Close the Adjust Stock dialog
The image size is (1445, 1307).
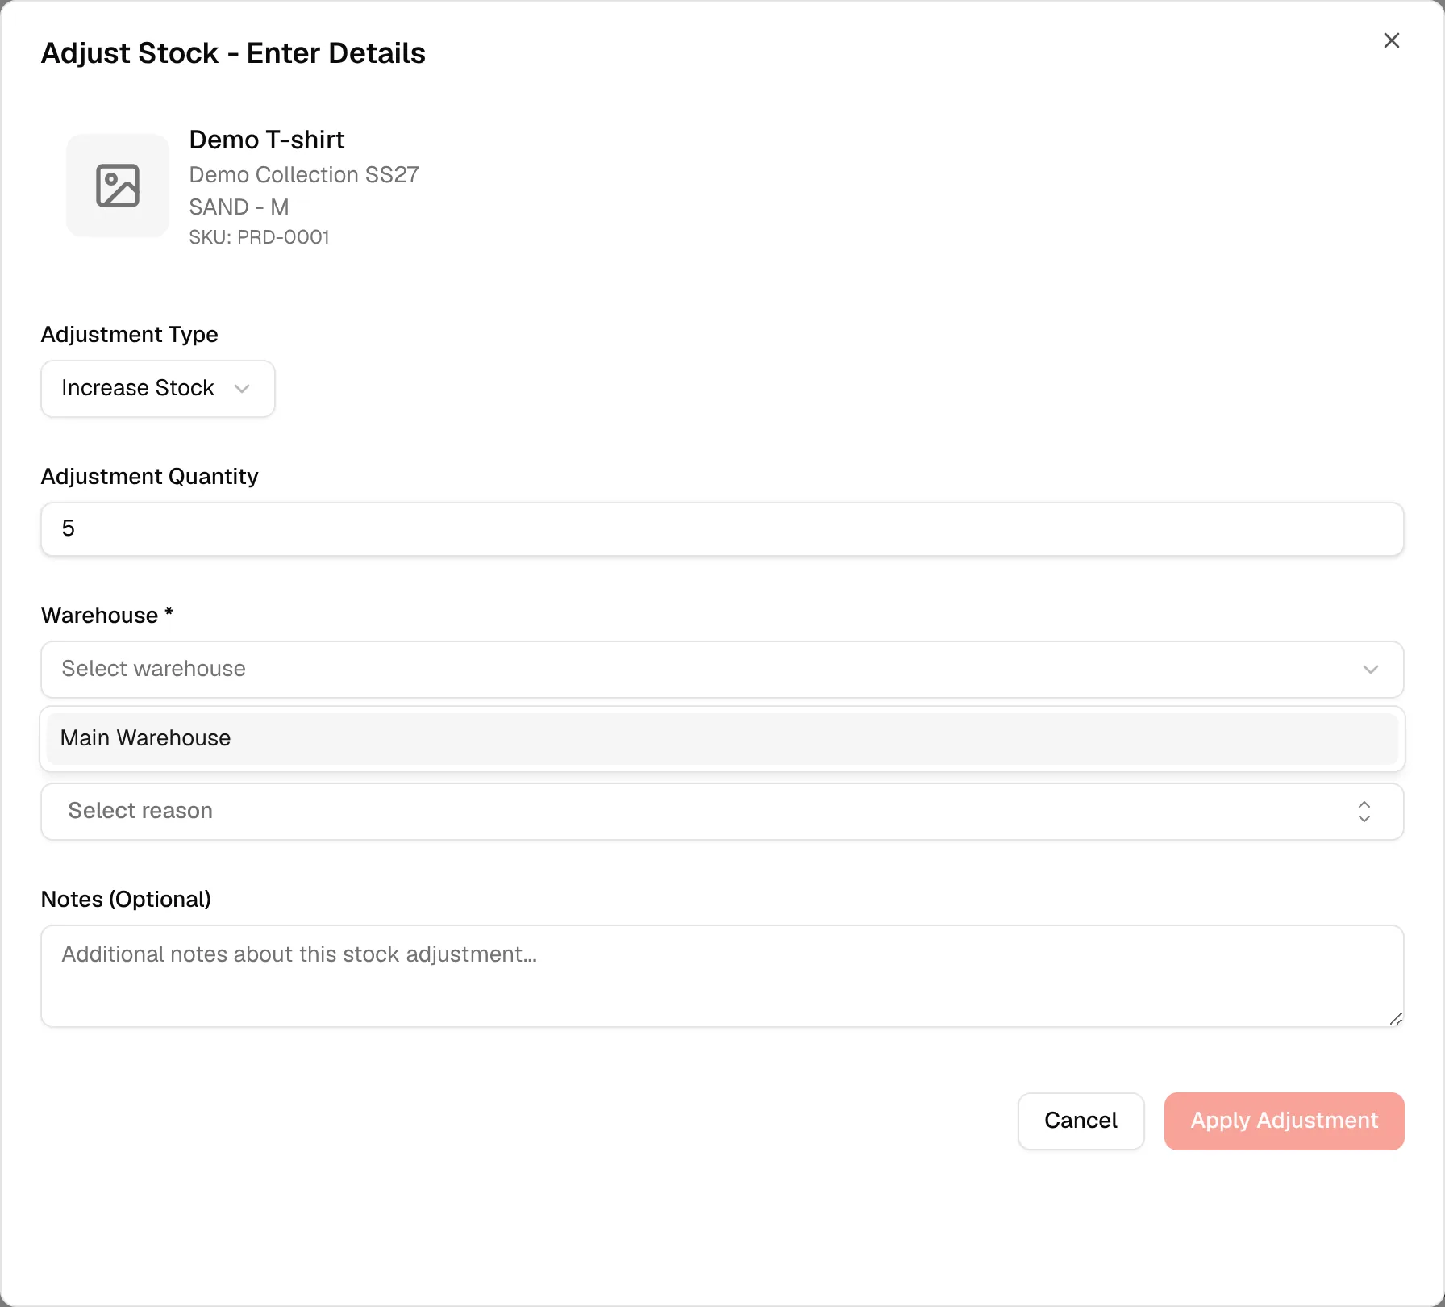tap(1391, 40)
